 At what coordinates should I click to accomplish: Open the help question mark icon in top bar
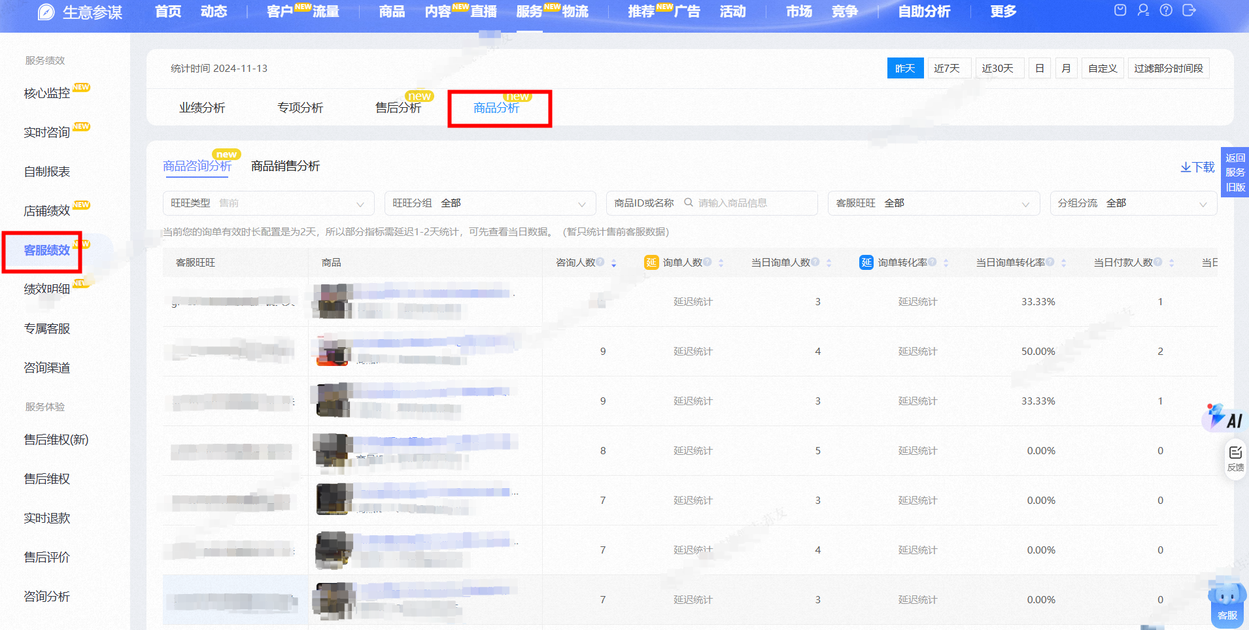(x=1166, y=10)
